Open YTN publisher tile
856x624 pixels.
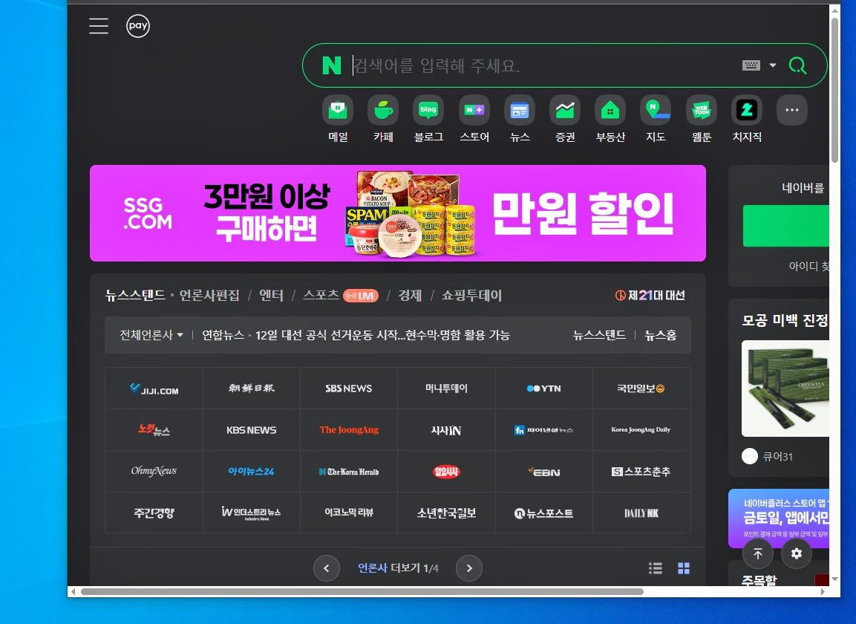point(543,389)
